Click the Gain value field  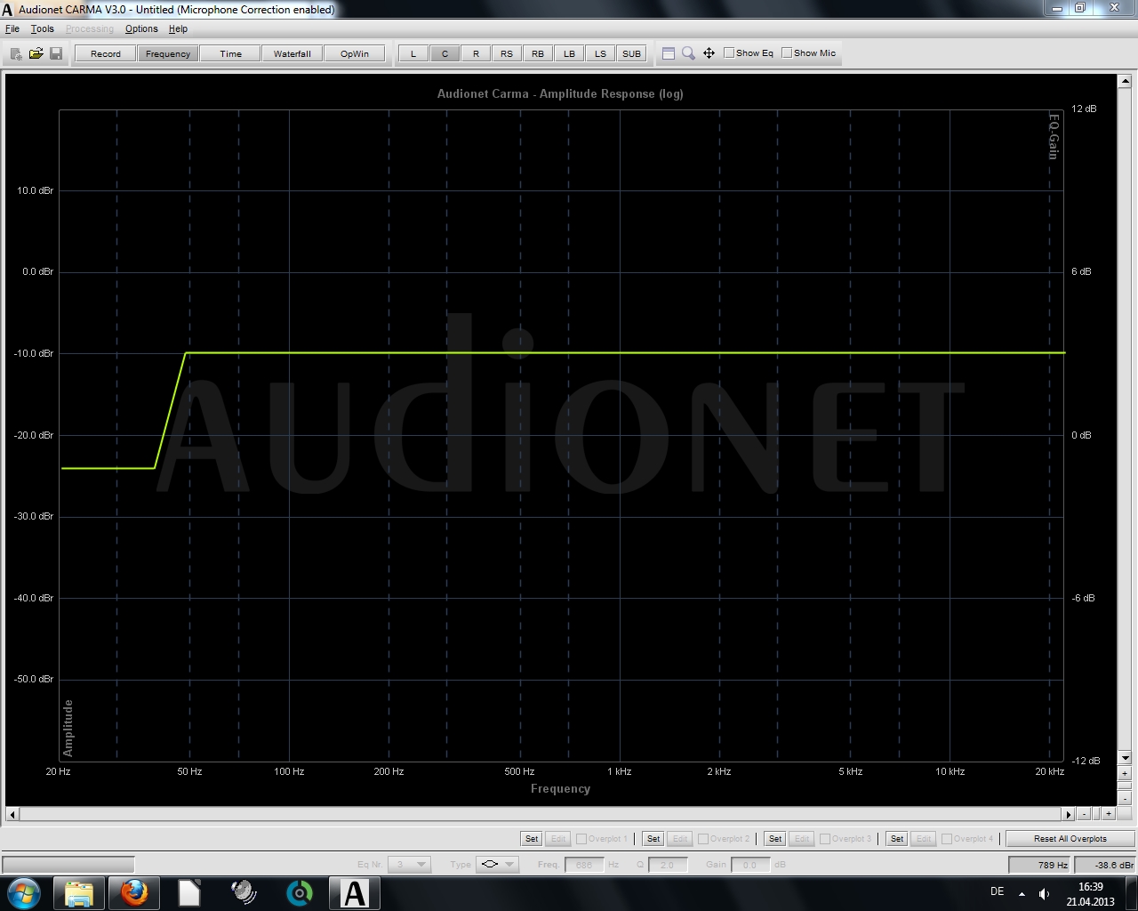(x=749, y=864)
